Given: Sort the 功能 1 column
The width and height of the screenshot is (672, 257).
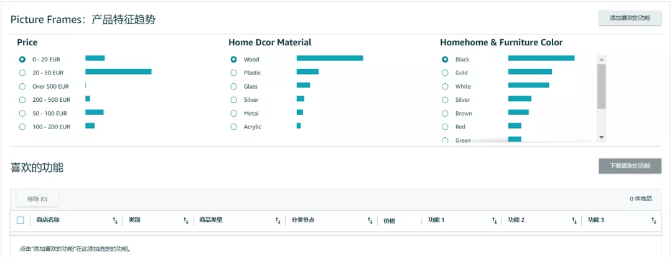Looking at the screenshot, I should pos(494,220).
